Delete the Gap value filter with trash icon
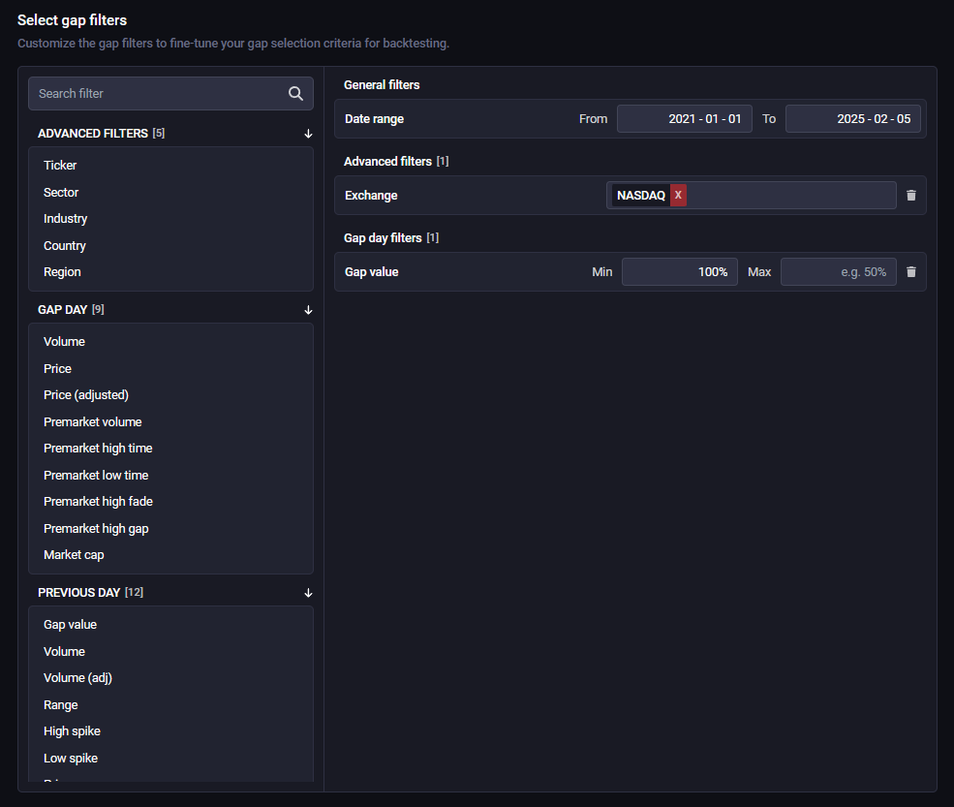This screenshot has width=954, height=807. point(910,272)
